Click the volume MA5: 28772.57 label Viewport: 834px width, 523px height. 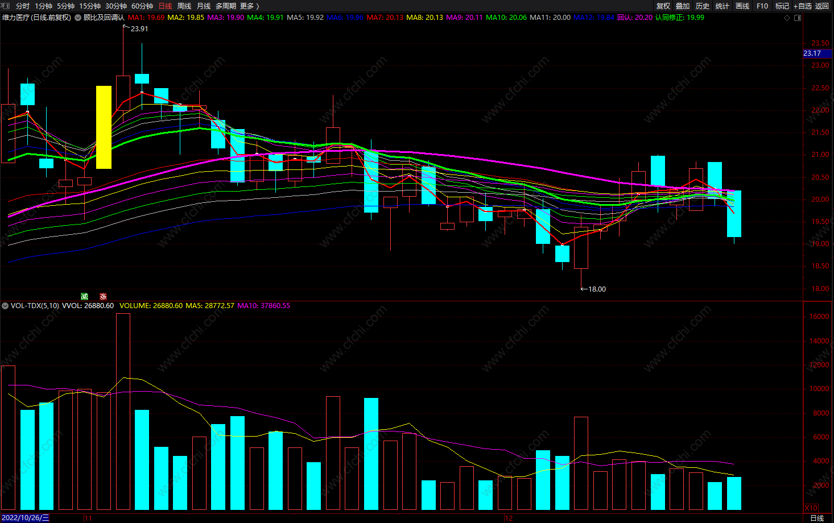pos(210,306)
